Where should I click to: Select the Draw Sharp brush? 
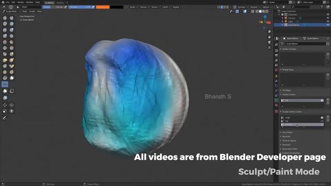(11, 18)
